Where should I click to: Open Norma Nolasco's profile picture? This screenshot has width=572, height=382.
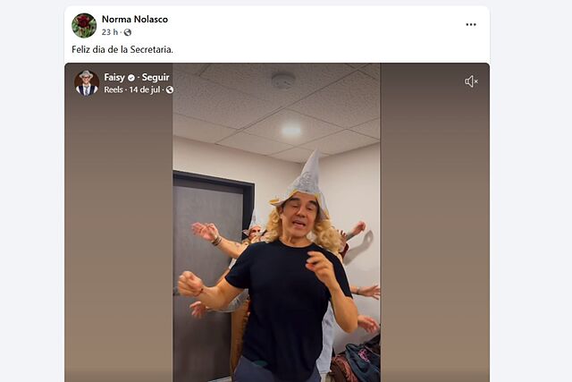(84, 26)
